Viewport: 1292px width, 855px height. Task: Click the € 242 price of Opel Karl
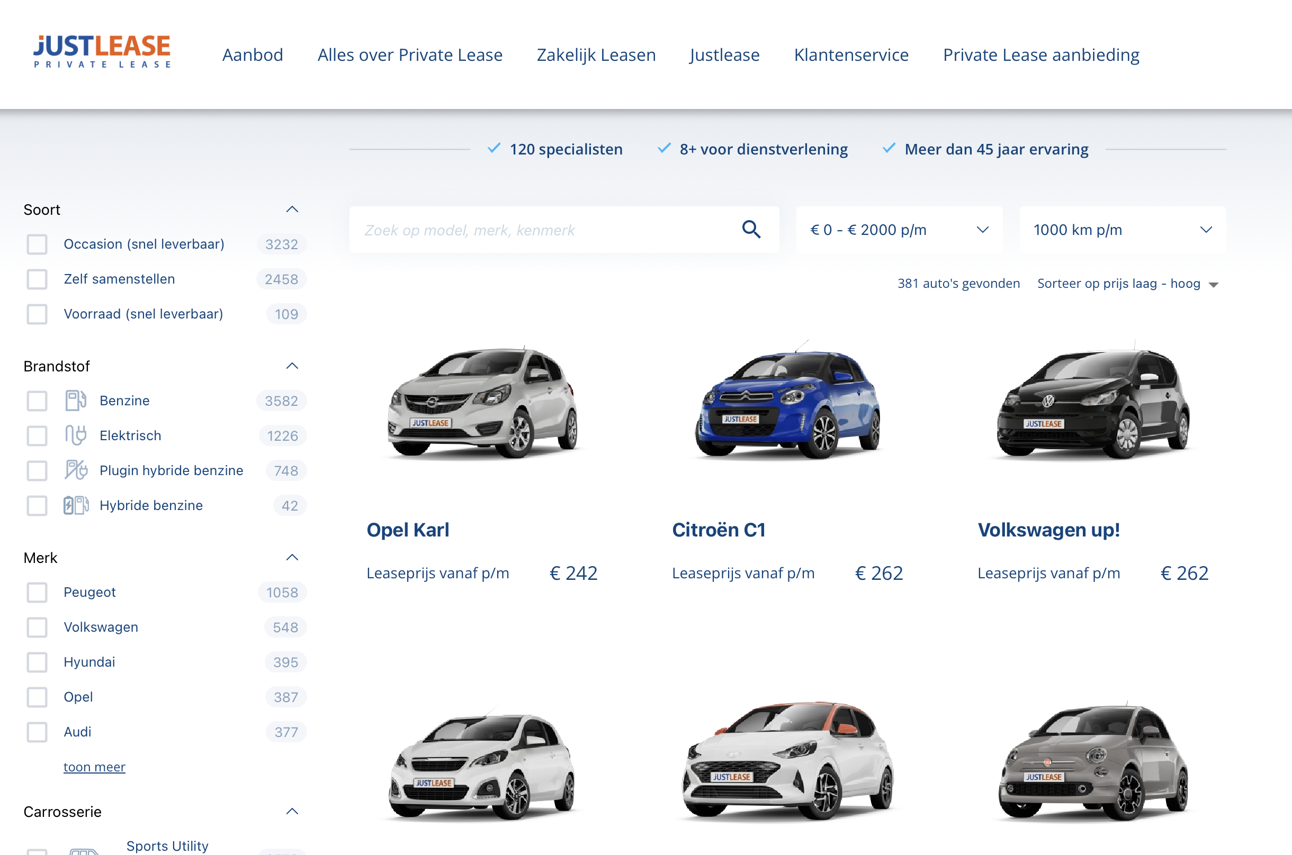click(x=573, y=573)
